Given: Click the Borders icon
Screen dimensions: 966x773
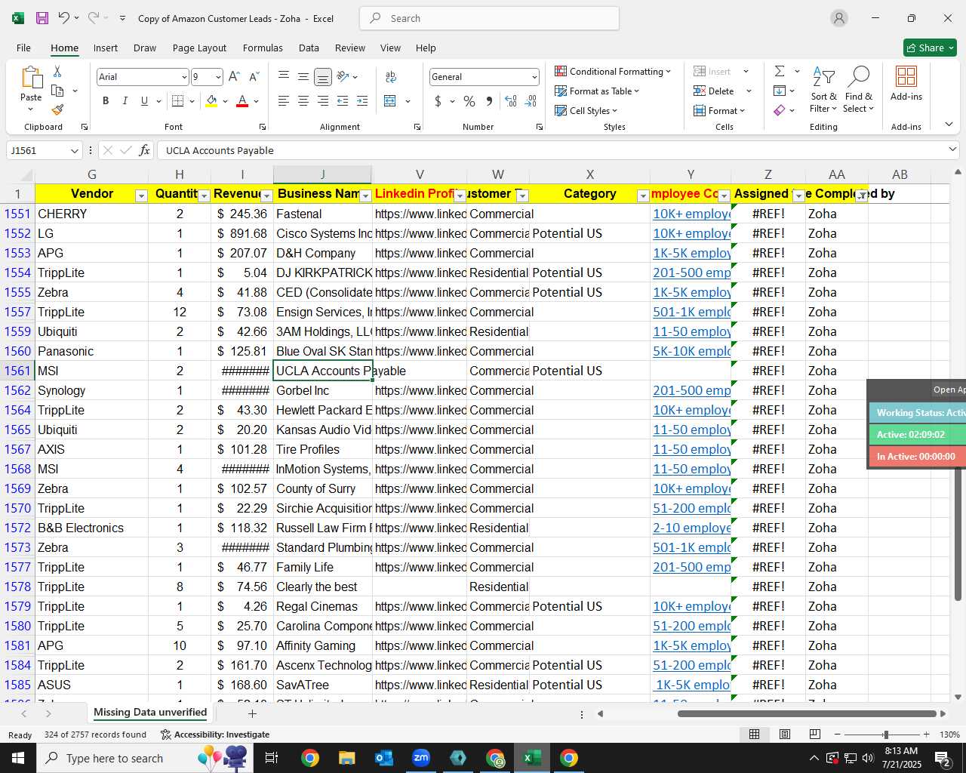Looking at the screenshot, I should (x=178, y=101).
